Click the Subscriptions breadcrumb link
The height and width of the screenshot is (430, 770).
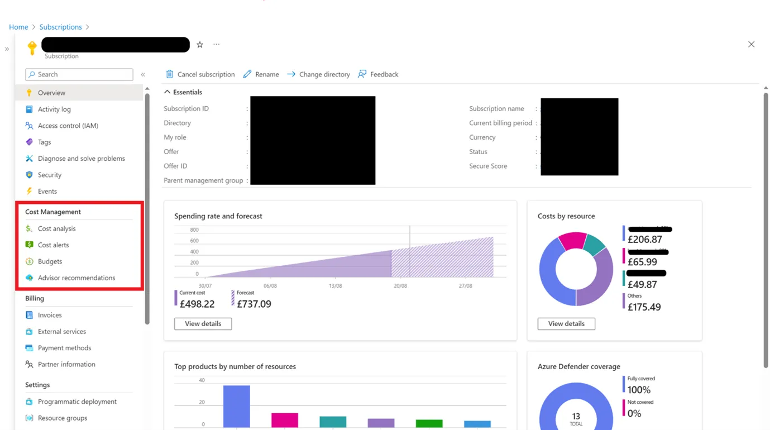point(60,27)
